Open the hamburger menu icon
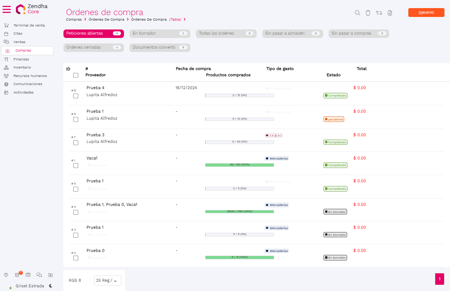450x291 pixels. pos(7,9)
